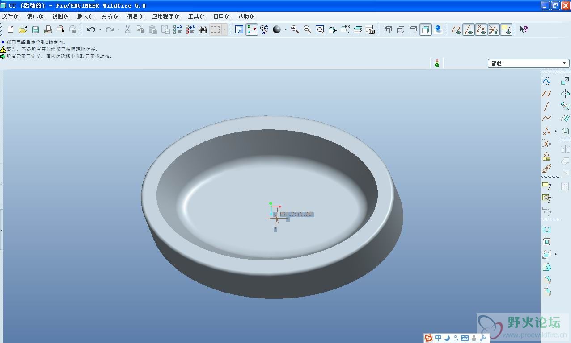The image size is (571, 343).
Task: Save the current model with the disk icon
Action: tap(36, 29)
